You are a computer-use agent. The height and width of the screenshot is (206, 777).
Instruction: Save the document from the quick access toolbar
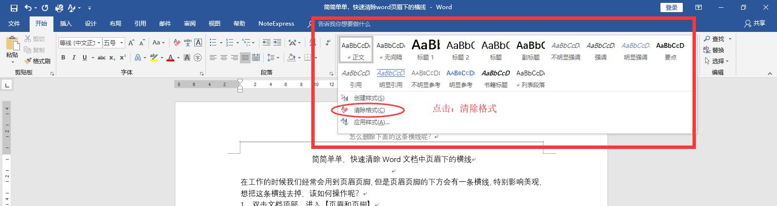click(14, 8)
